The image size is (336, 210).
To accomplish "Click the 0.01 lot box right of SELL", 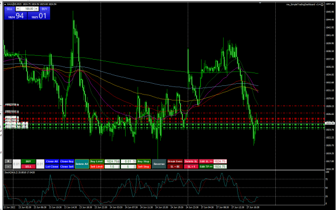I will (x=40, y=164).
